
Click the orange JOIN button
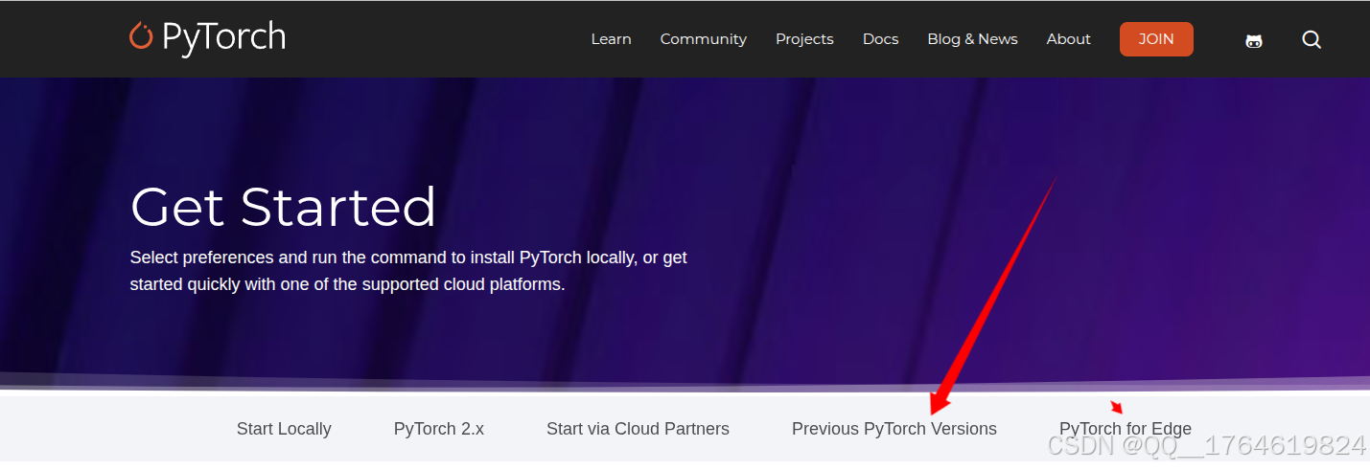click(1156, 39)
